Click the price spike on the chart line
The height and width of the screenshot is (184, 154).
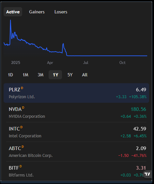click(10, 20)
